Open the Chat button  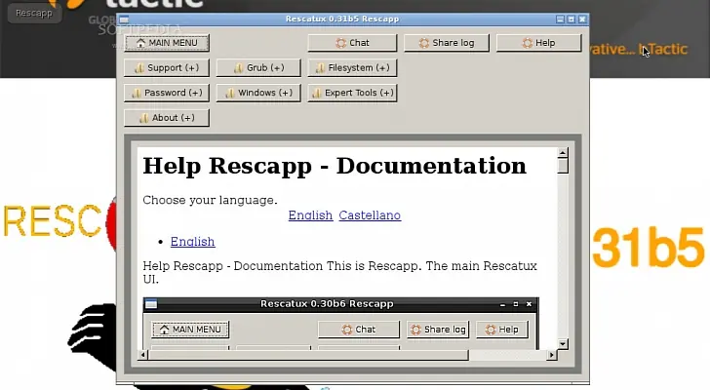(x=352, y=43)
